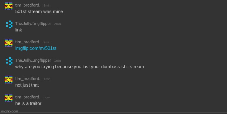Click the 'not just that' message text
The width and height of the screenshot is (227, 114).
point(27,85)
